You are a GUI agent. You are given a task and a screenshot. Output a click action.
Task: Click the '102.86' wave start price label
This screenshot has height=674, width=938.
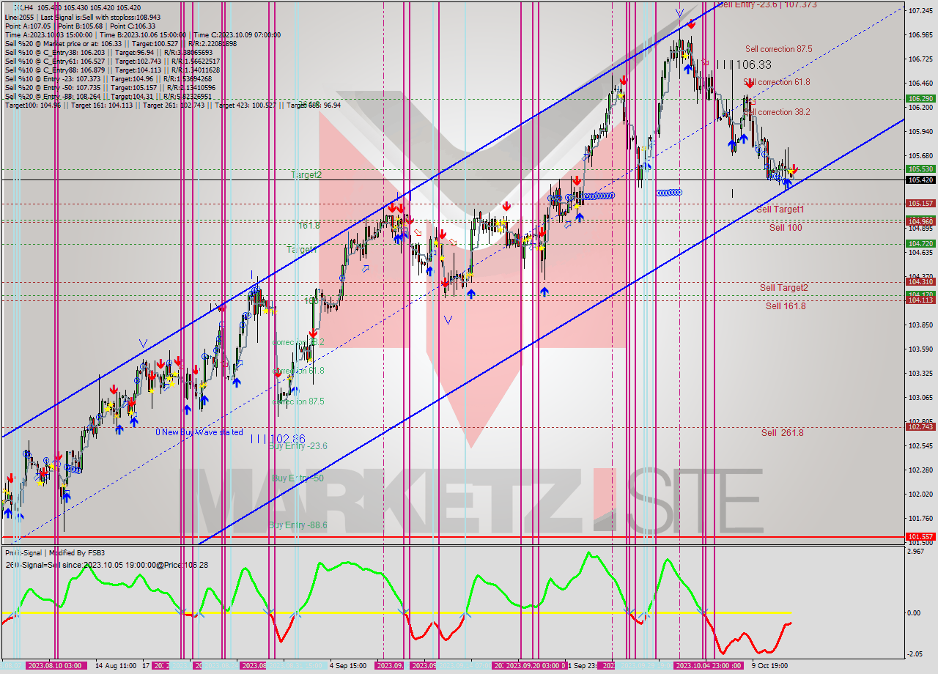tap(288, 439)
